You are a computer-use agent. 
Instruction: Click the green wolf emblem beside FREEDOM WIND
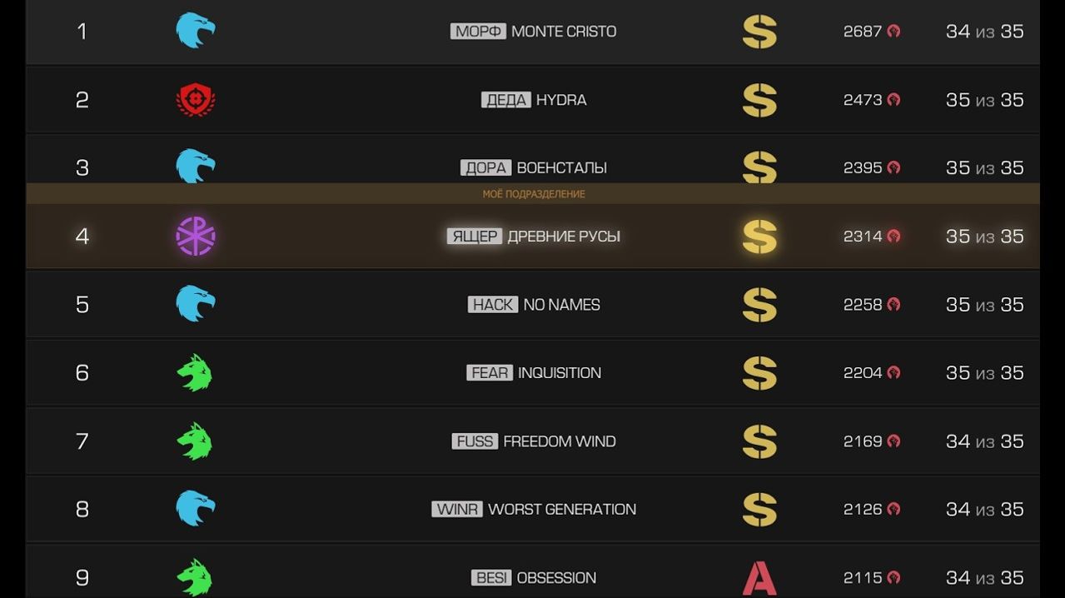coord(195,441)
